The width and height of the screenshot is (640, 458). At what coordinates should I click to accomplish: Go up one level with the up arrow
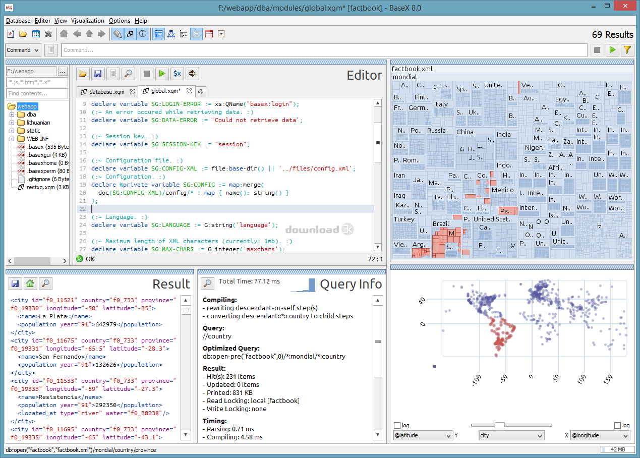89,34
